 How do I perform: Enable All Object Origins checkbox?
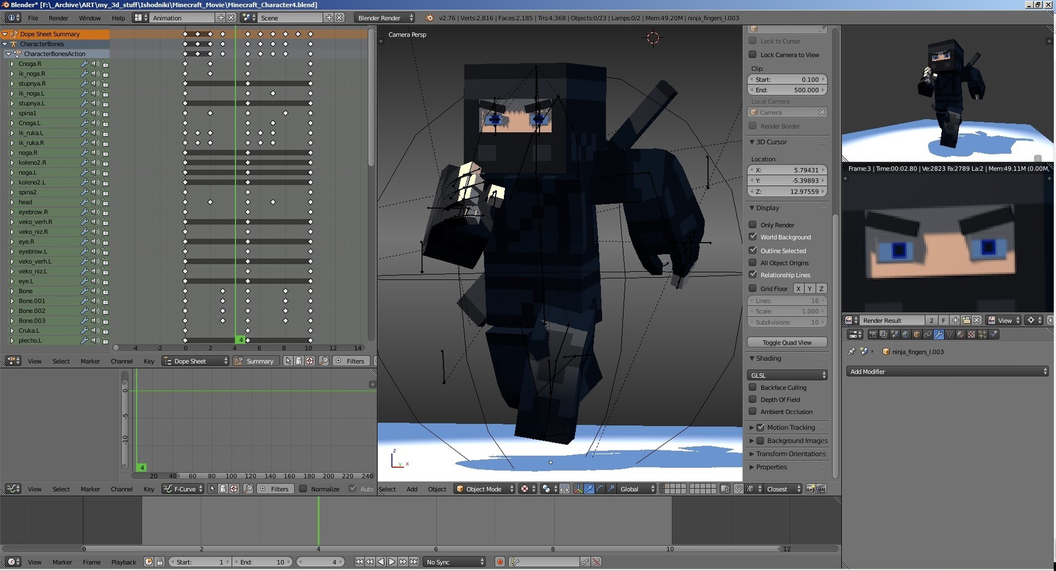752,262
